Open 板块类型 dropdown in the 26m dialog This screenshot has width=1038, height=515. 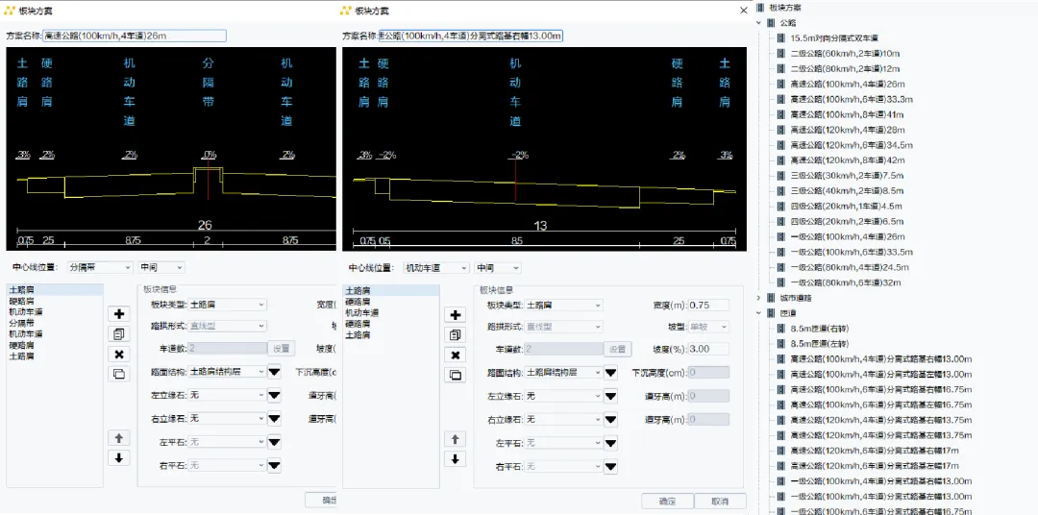coord(227,305)
